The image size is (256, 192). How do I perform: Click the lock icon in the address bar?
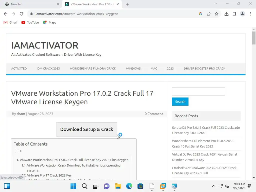(x=31, y=14)
